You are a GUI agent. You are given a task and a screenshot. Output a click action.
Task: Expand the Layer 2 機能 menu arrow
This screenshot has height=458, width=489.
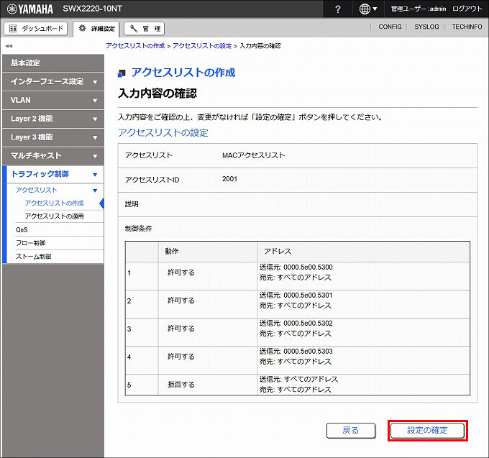(95, 119)
